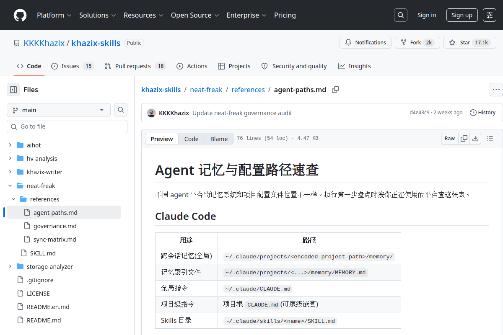Open the KKKKhazix owner link
This screenshot has width=503, height=335.
coord(44,43)
